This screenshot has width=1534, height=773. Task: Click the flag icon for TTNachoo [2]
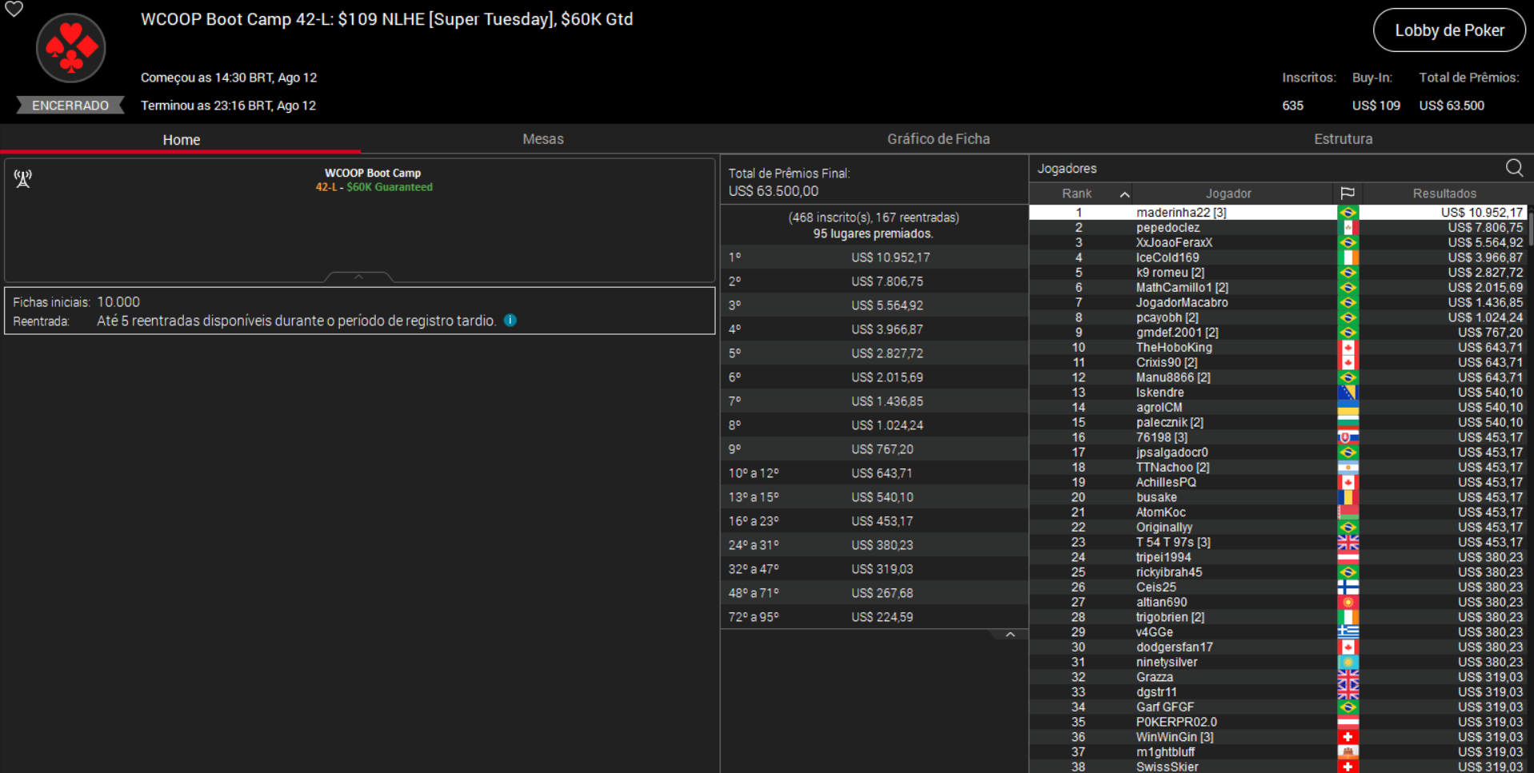(1348, 468)
